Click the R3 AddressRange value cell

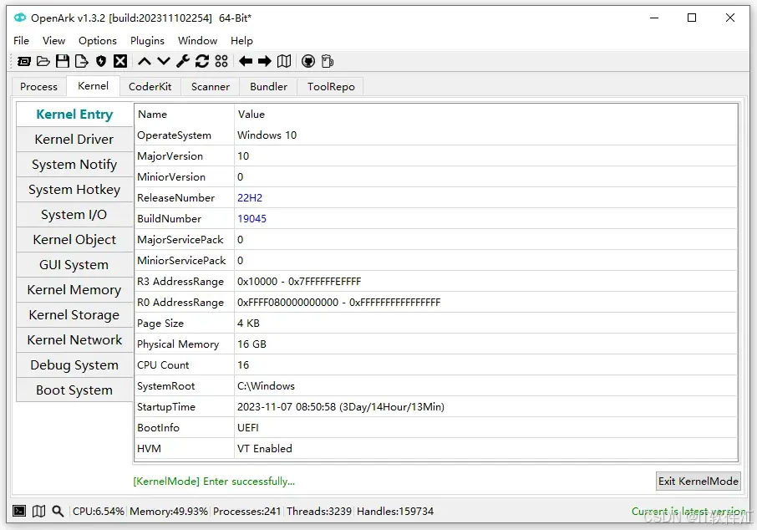[486, 281]
